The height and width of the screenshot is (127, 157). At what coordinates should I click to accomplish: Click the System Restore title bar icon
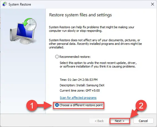click(x=5, y=4)
